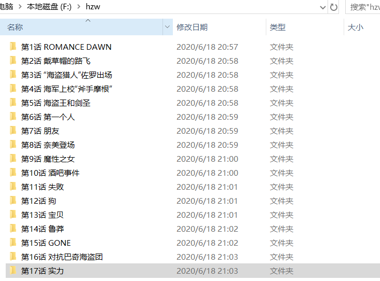Select the folder named 第16话 对抗巴奇海盗团
The width and height of the screenshot is (380, 281).
click(x=62, y=257)
